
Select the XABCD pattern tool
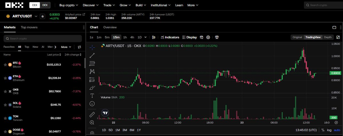[x=92, y=71]
